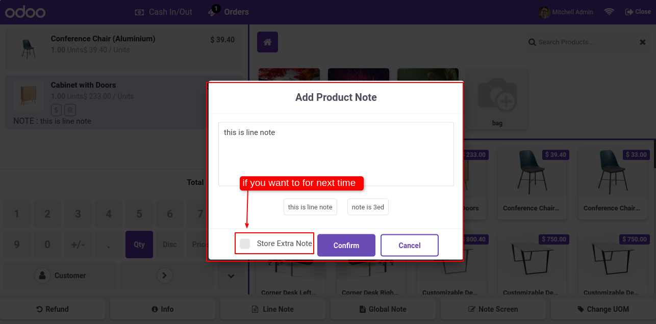Click the Wi-Fi connection status icon
Viewport: 656px width, 324px height.
[609, 12]
